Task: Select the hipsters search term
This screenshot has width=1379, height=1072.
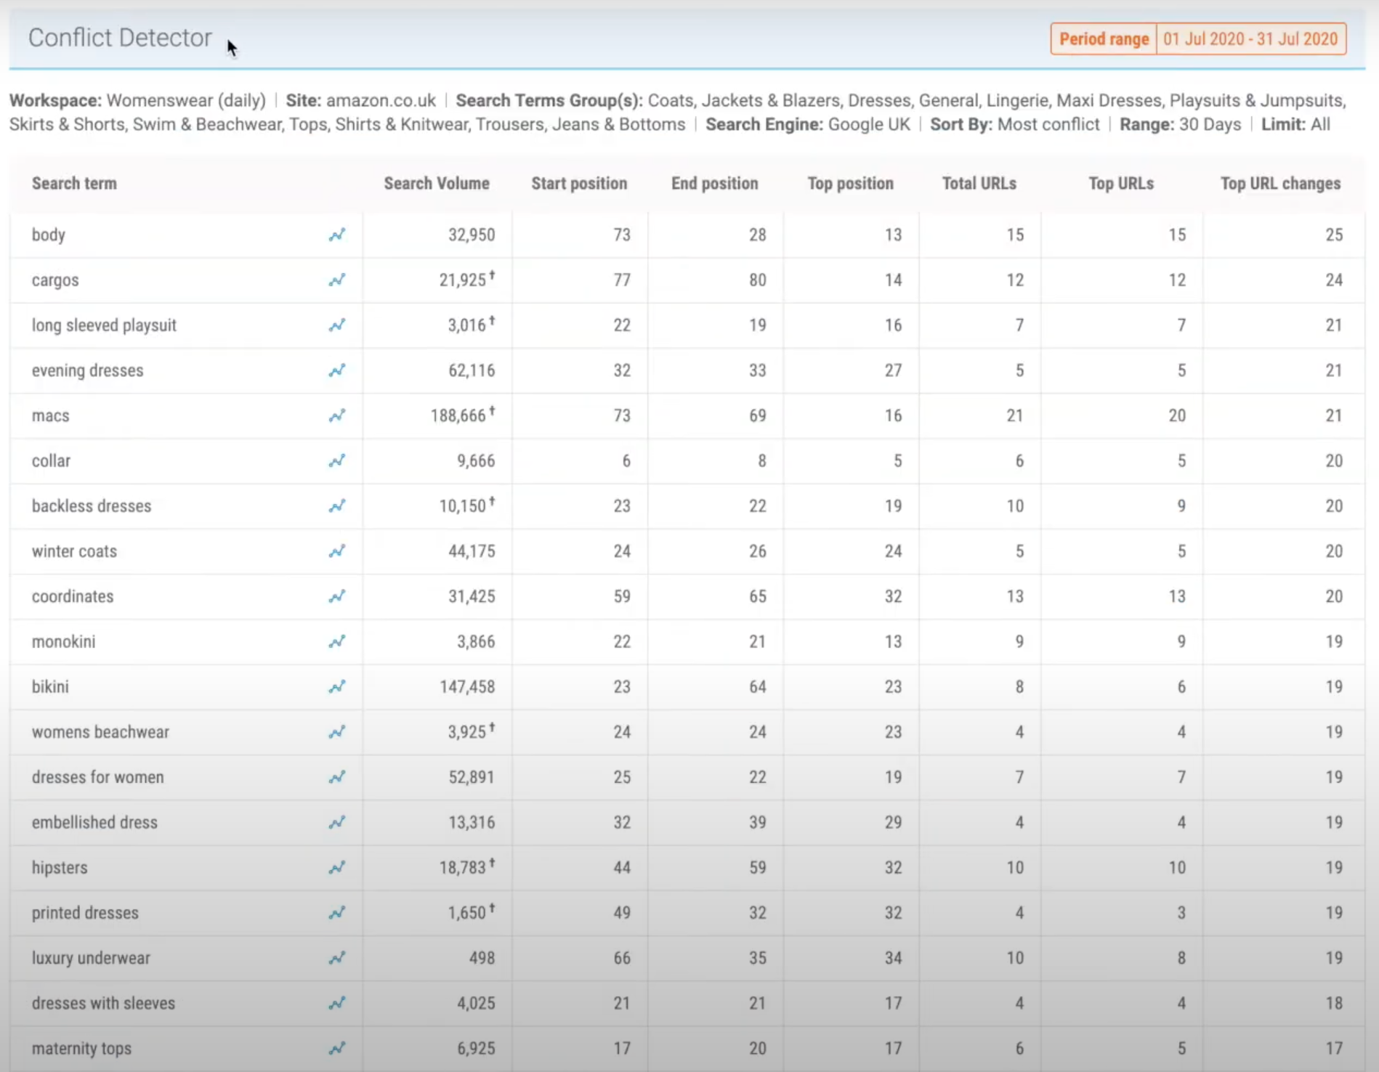Action: 60,868
